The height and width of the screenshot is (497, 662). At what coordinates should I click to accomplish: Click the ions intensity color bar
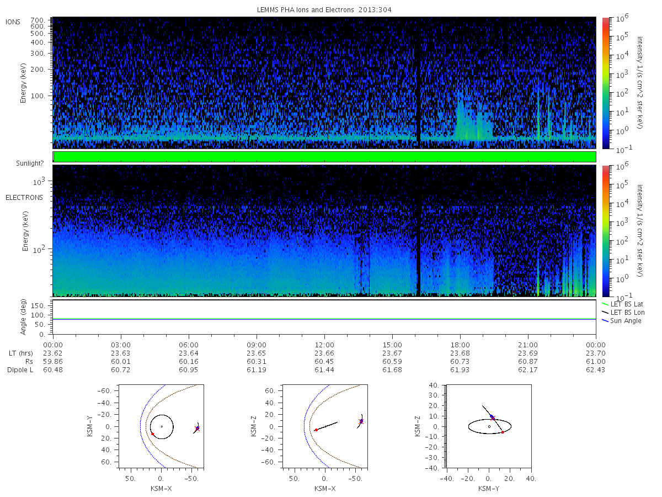[605, 83]
